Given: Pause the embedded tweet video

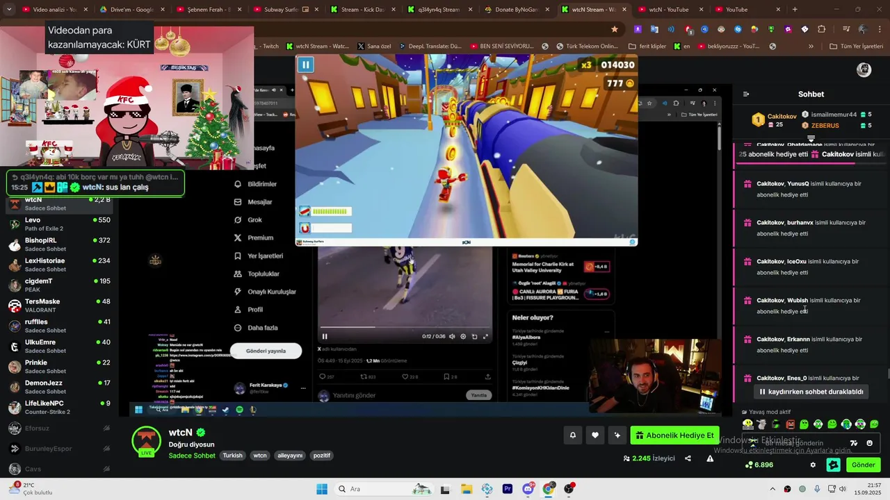Looking at the screenshot, I should click(x=325, y=336).
